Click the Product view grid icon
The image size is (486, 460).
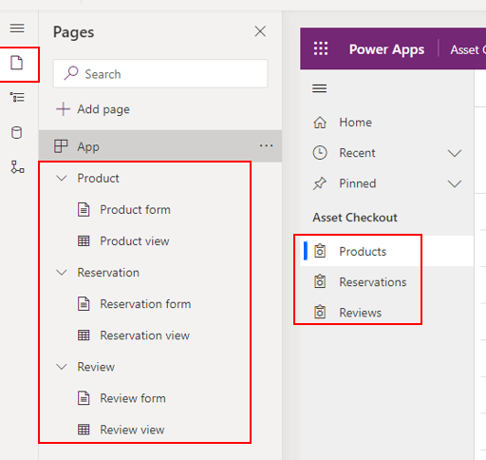click(84, 241)
